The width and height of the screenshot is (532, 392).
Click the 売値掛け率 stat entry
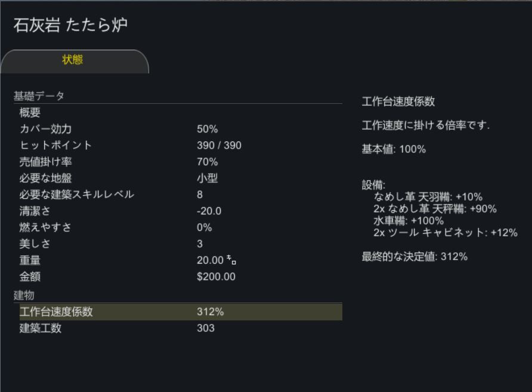point(180,162)
